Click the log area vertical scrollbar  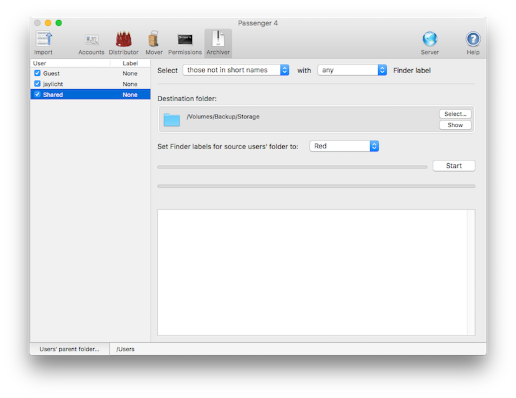(471, 272)
